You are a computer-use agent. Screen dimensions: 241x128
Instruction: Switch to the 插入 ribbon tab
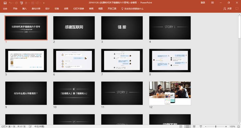[x=24, y=9]
